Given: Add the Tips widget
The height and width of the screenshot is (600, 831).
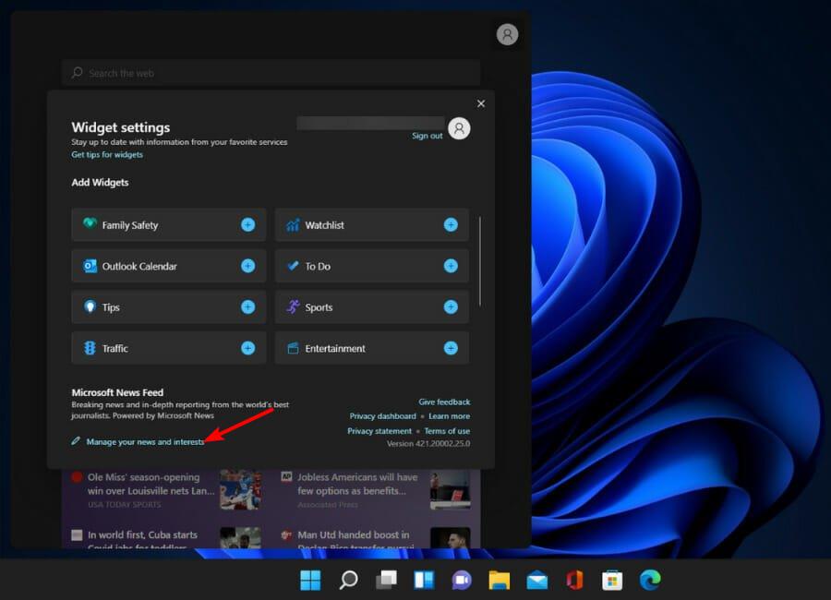Looking at the screenshot, I should [247, 306].
